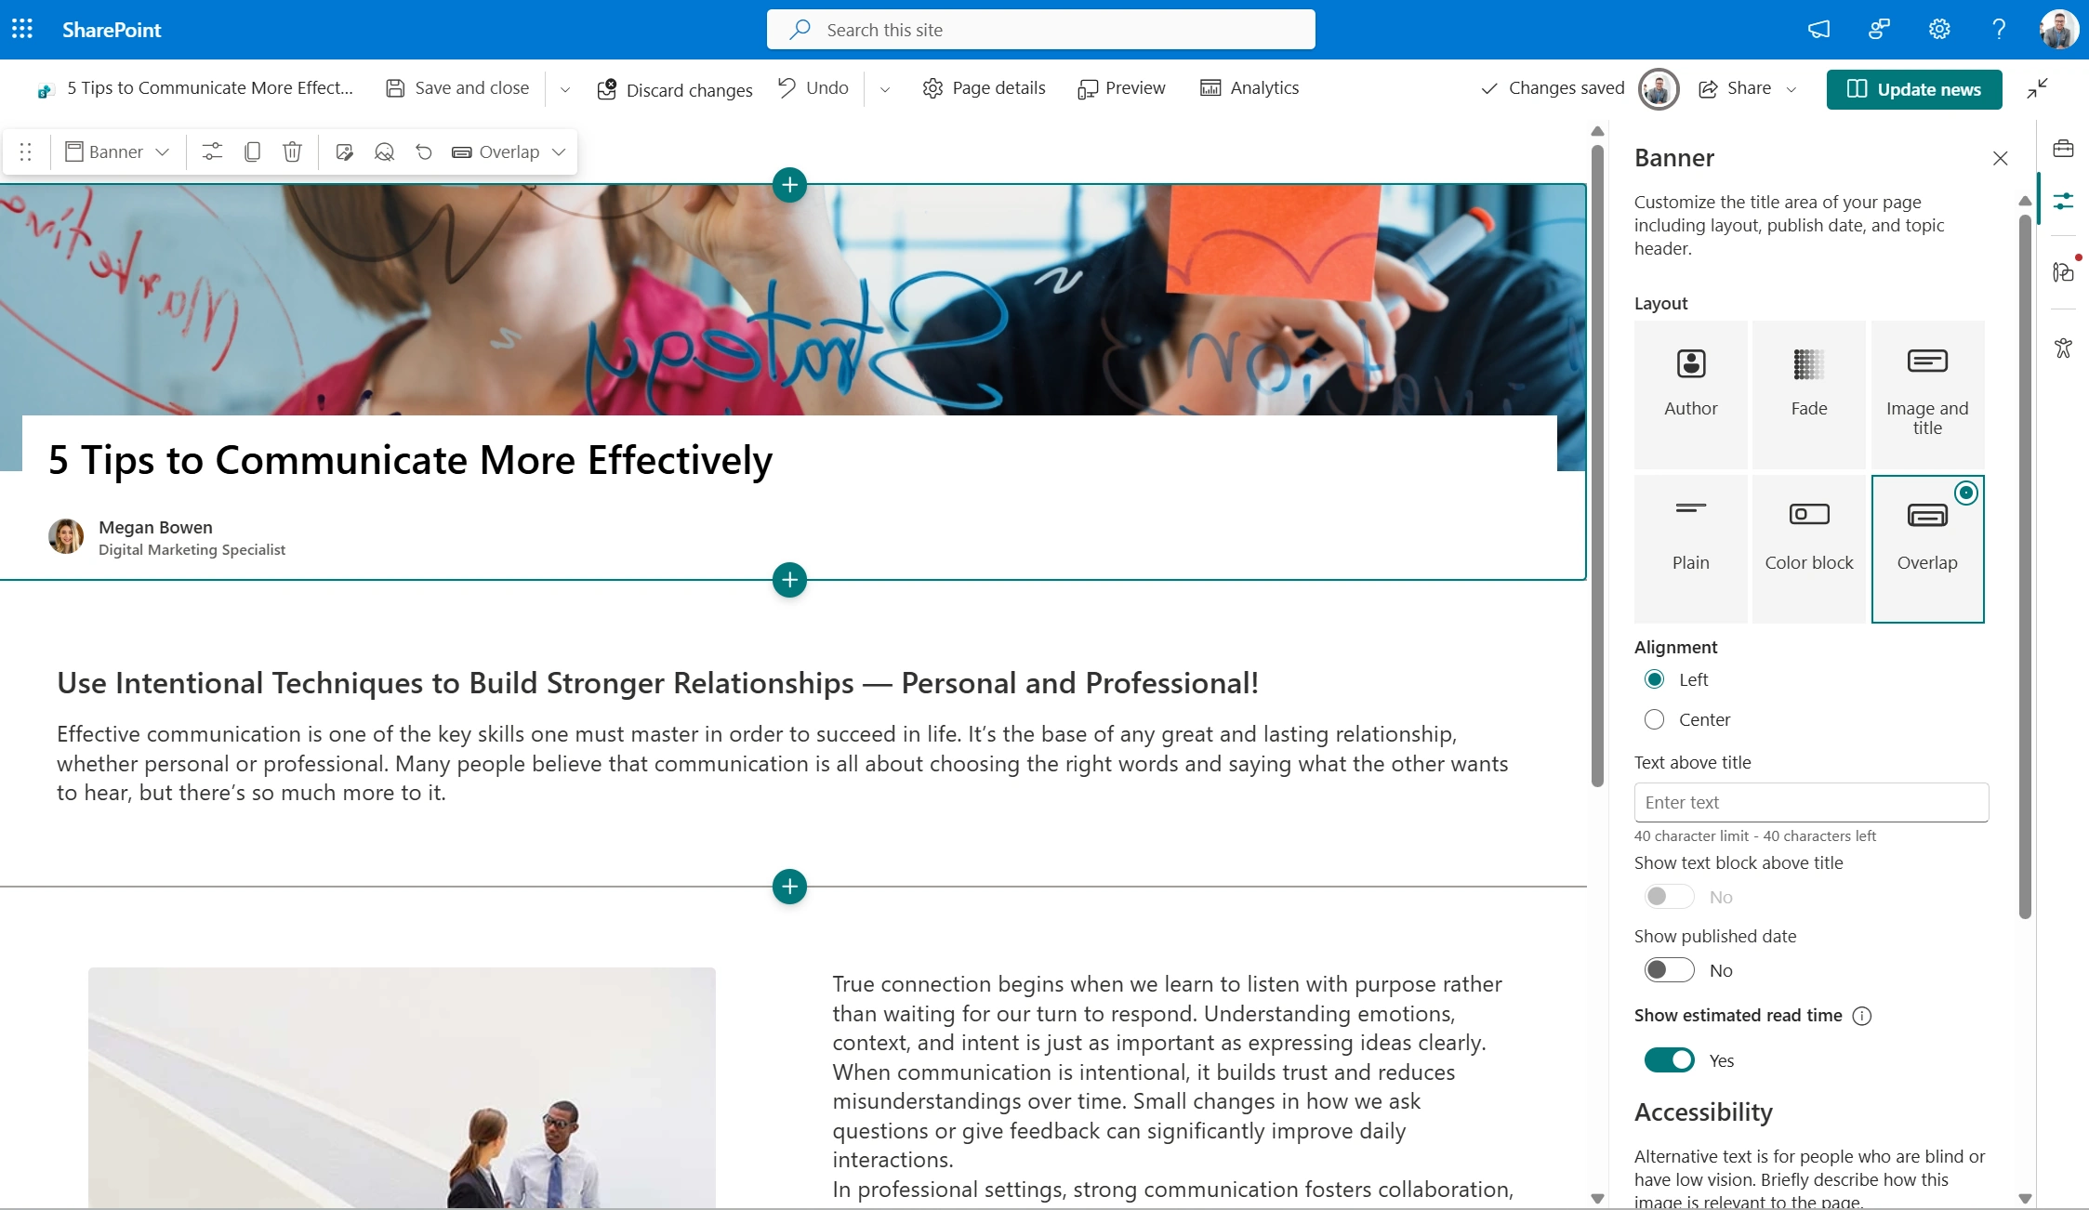This screenshot has height=1210, width=2089.
Task: Change the banner background image
Action: [344, 151]
